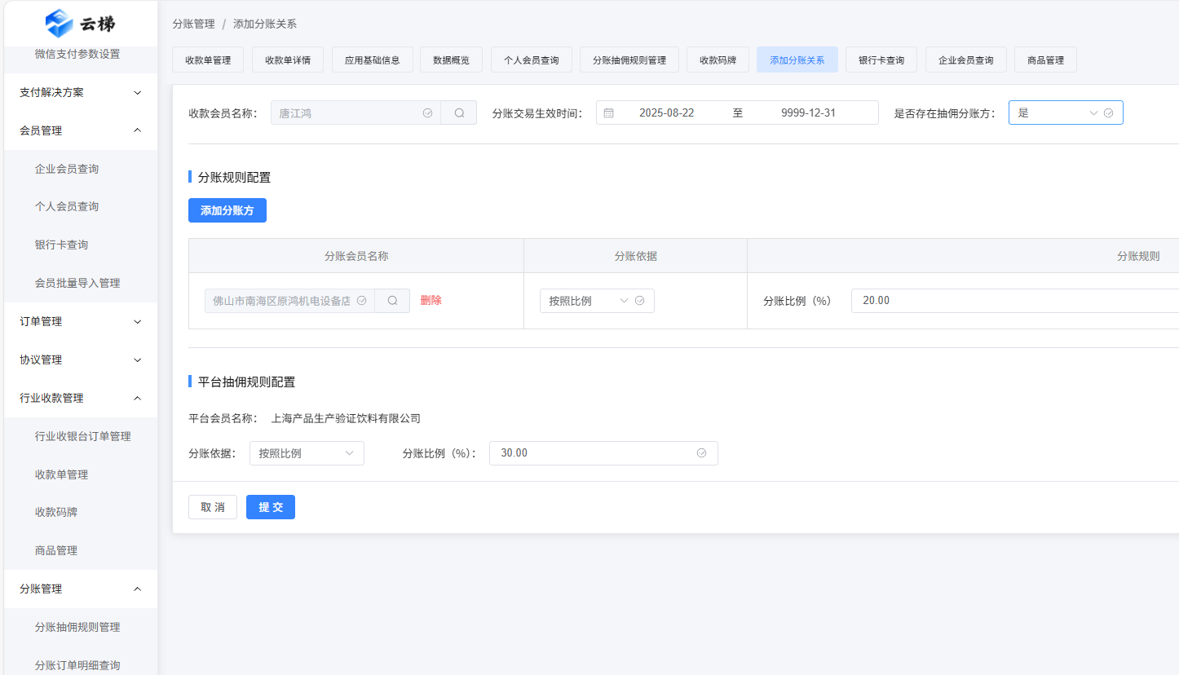Click check-circle icon in 是否存在抽佣分账方 select

click(1108, 113)
